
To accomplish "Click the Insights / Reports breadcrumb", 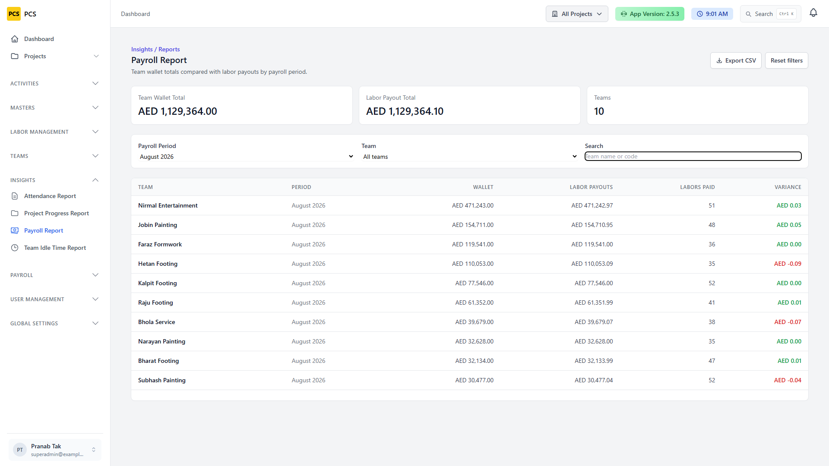I will (x=155, y=49).
